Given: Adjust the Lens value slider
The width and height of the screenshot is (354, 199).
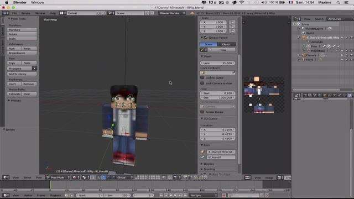Looking at the screenshot, I should [217, 63].
